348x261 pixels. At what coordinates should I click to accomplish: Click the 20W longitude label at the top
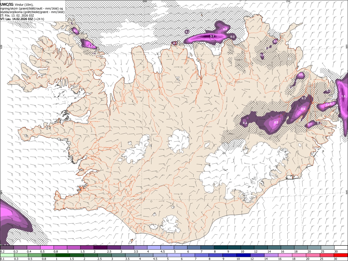click(144, 1)
